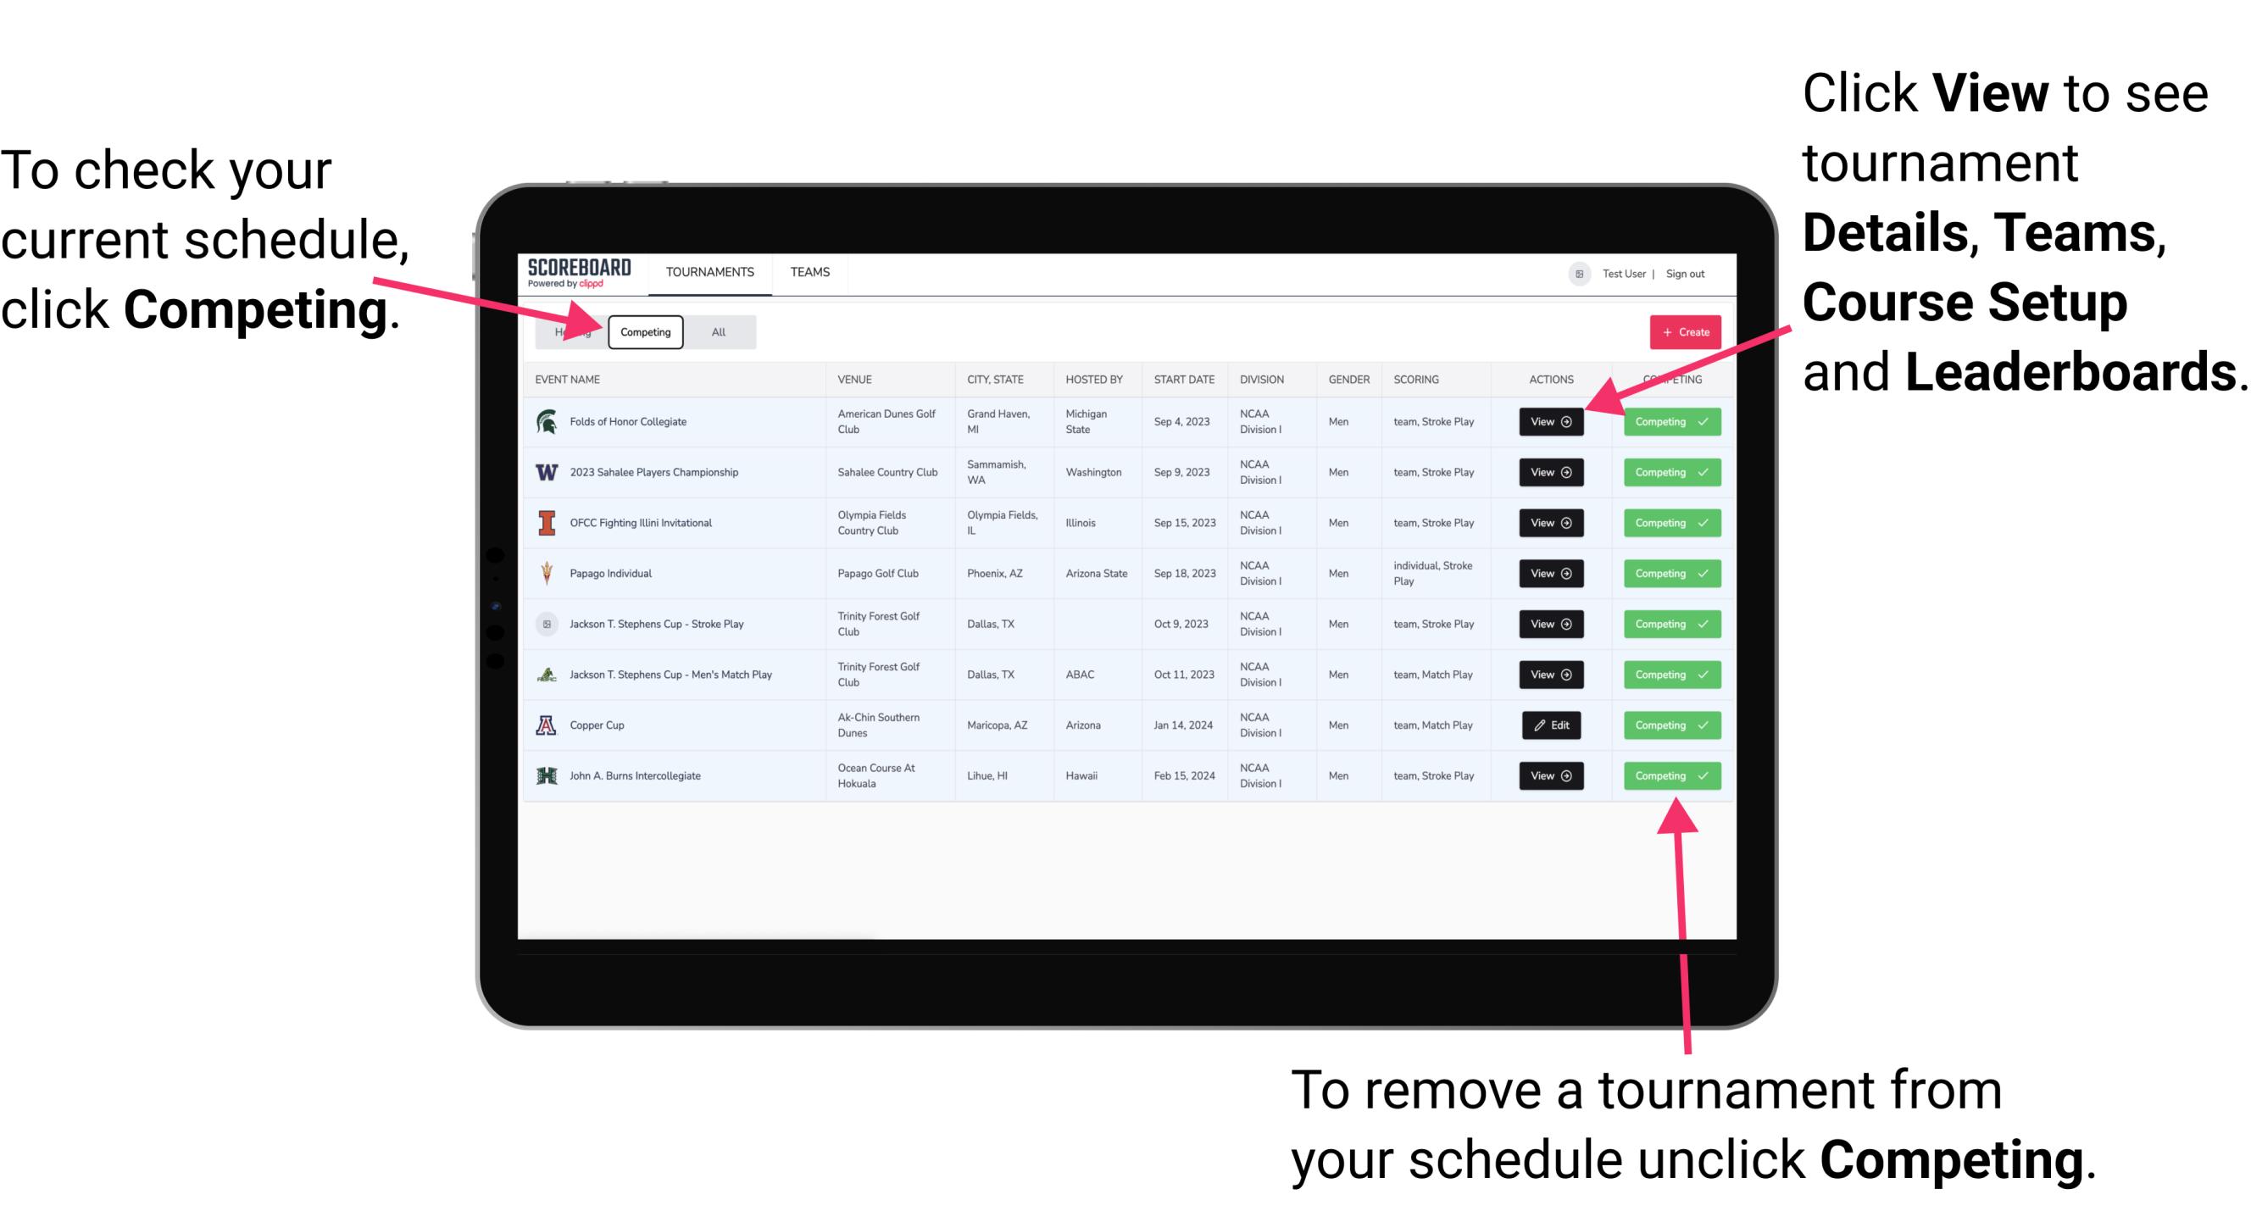This screenshot has height=1211, width=2251.
Task: Click the View icon for OFCC Fighting Illini Invitational
Action: tap(1550, 524)
